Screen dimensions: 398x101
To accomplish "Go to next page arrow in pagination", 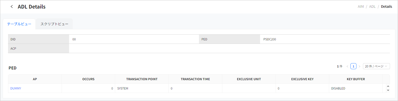I will click(359, 66).
